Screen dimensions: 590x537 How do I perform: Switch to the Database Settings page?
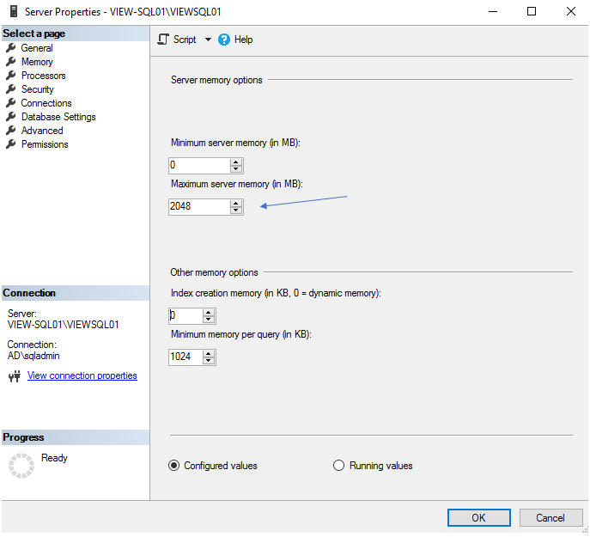pyautogui.click(x=58, y=117)
